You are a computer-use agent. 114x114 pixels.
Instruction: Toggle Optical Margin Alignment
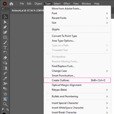coord(77,85)
